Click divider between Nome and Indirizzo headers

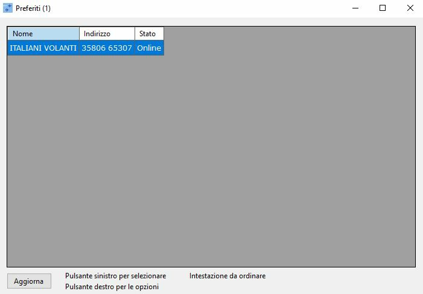pyautogui.click(x=79, y=34)
